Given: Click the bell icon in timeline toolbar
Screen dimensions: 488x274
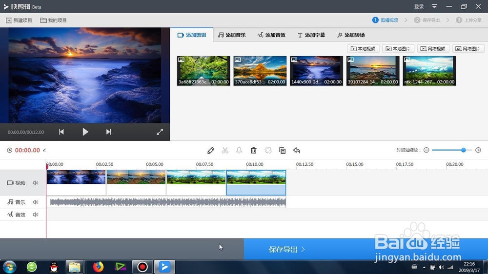Looking at the screenshot, I should point(239,151).
